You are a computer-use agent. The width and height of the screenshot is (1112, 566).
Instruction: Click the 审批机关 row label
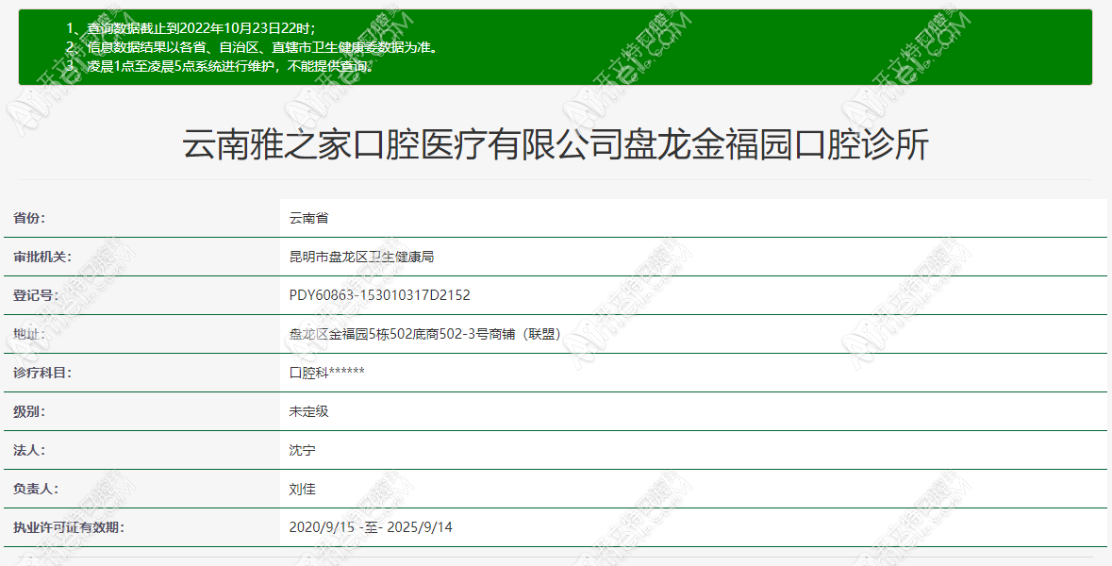click(41, 257)
